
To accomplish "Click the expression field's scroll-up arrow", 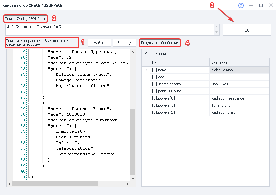I will pyautogui.click(x=217, y=26).
